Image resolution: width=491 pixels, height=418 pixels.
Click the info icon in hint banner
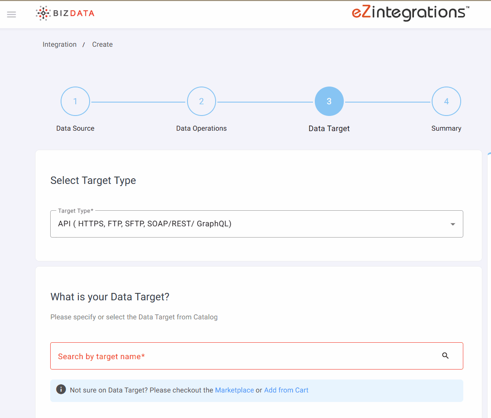pyautogui.click(x=61, y=390)
